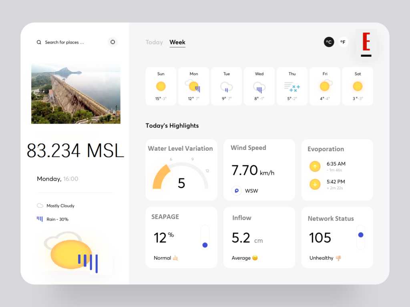The width and height of the screenshot is (410, 307).
Task: Open Monday's rainy forecast card
Action: coord(194,86)
